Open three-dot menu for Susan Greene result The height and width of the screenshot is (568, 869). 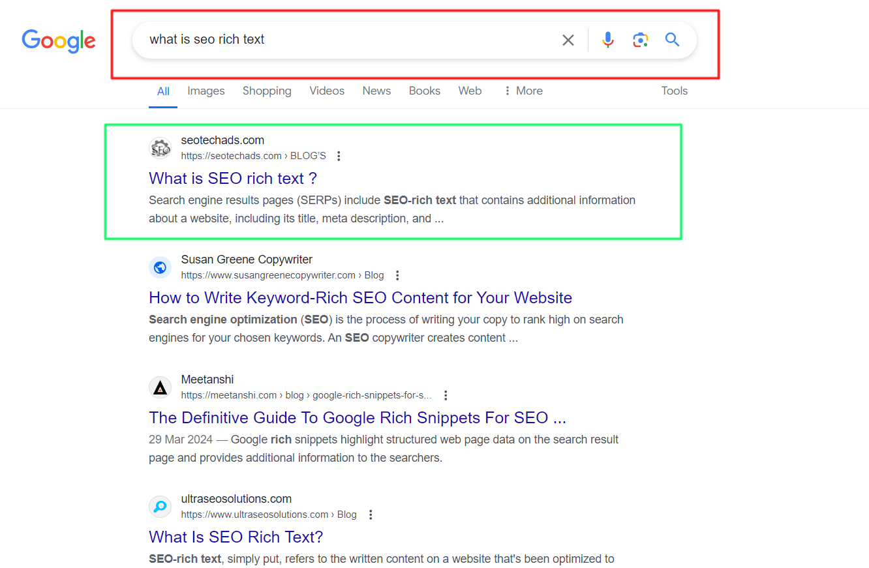tap(397, 275)
